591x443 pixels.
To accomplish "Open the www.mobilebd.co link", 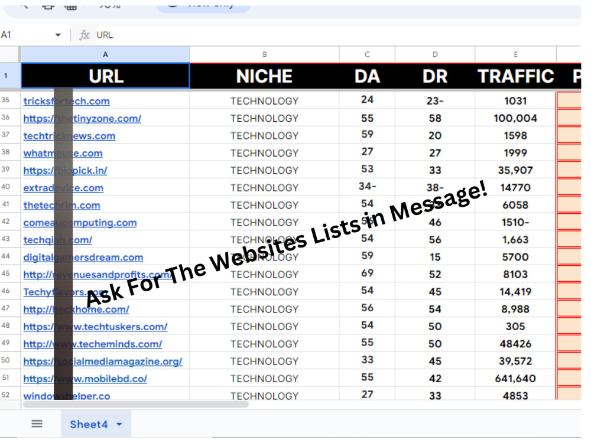I will pyautogui.click(x=85, y=379).
